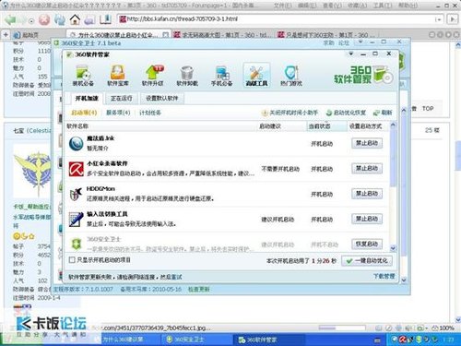
Task: Open the browser bookmarks book icon
Action: pos(105,19)
